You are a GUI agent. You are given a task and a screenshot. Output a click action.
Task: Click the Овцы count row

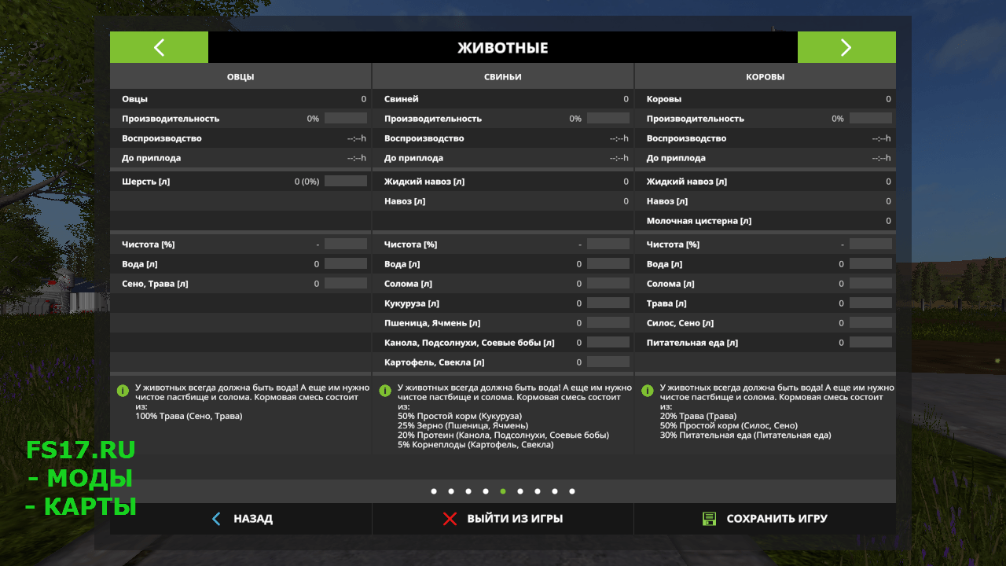coord(240,99)
